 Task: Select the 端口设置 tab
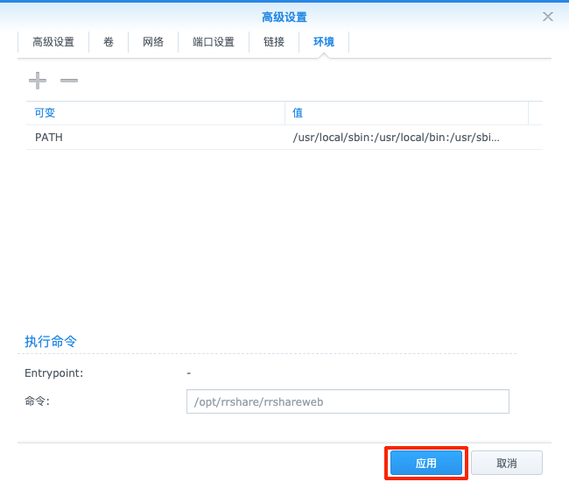[x=214, y=42]
